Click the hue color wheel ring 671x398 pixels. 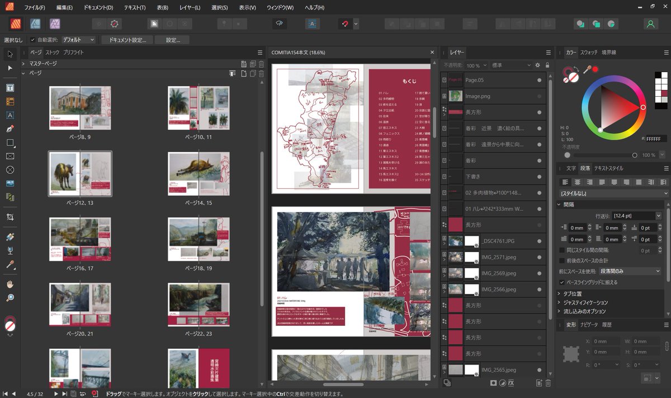[x=613, y=80]
